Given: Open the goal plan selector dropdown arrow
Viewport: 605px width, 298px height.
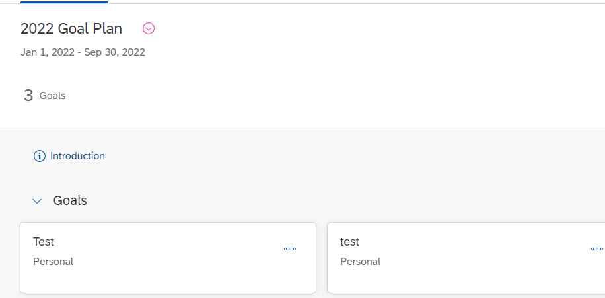Looking at the screenshot, I should 149,29.
